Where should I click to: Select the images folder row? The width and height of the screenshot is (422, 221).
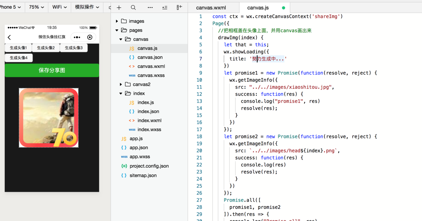[149, 21]
